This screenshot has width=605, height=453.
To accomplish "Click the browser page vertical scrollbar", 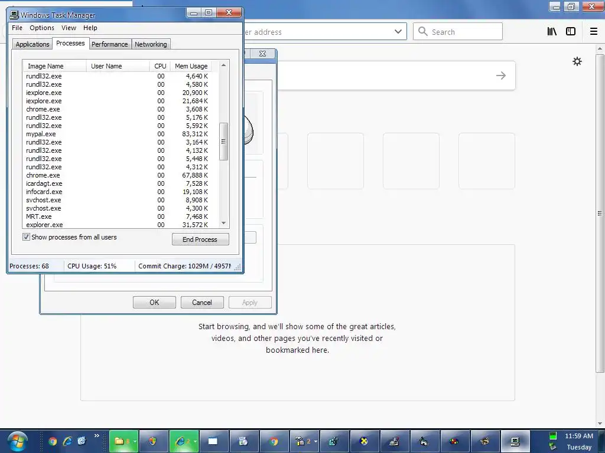I will click(600, 213).
